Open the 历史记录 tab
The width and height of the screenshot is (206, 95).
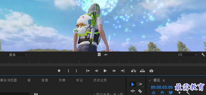pos(100,80)
